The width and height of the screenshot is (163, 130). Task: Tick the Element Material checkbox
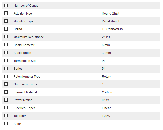tap(6, 92)
